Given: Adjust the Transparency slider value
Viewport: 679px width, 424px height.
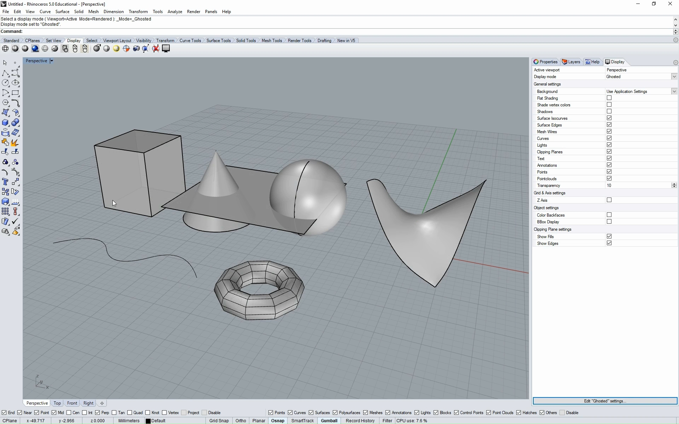Looking at the screenshot, I should [675, 185].
